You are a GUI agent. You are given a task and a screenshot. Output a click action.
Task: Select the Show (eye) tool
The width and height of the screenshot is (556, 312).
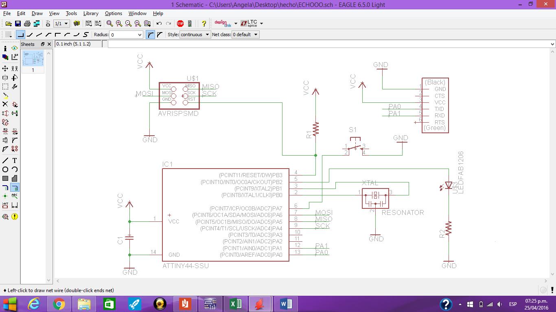pyautogui.click(x=15, y=48)
